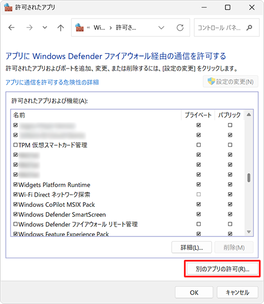Toggle Private checkbox for TPM 仮想スマートカード管理
Viewport: 264px width, 304px height.
(199, 145)
